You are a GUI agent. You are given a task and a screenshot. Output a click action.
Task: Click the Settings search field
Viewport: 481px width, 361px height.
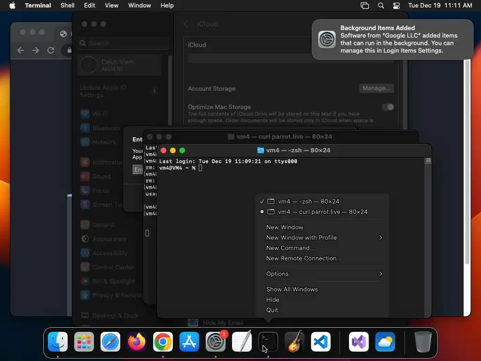(x=123, y=43)
